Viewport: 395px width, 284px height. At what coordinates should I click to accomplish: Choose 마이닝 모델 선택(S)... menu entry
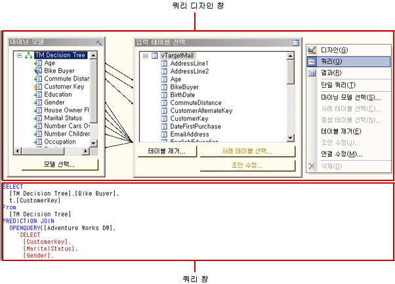(348, 98)
